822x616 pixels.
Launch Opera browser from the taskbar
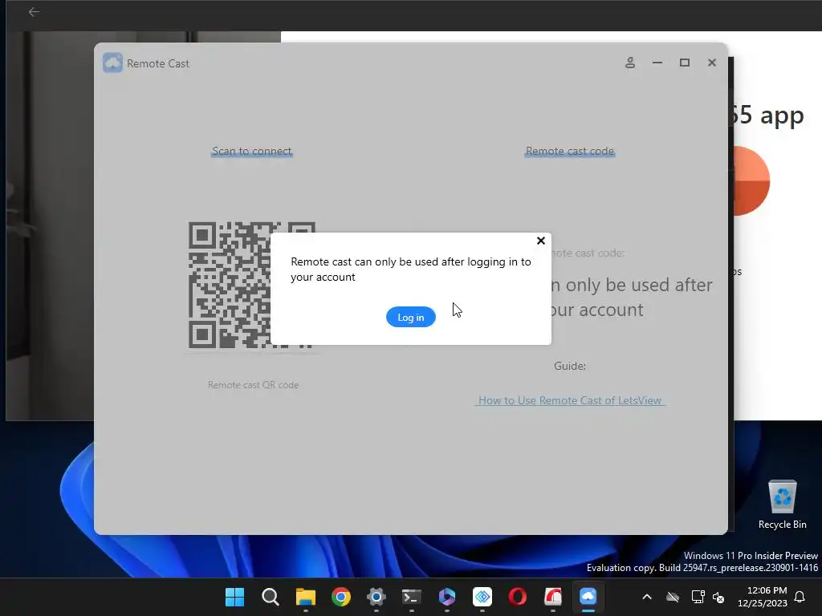tap(518, 597)
